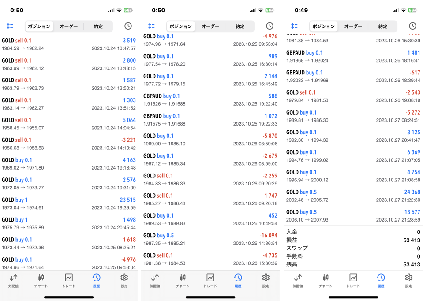The height and width of the screenshot is (303, 423).
Task: Switch to 約定 tab on the 0:49 screen
Action: coord(382,26)
